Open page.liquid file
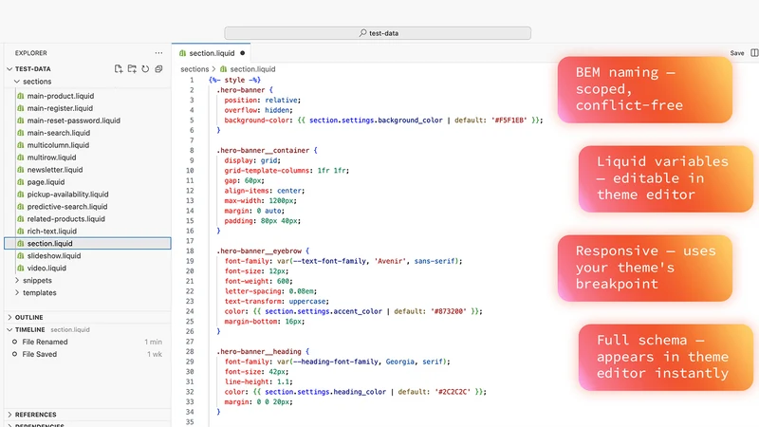The width and height of the screenshot is (759, 427). click(46, 182)
